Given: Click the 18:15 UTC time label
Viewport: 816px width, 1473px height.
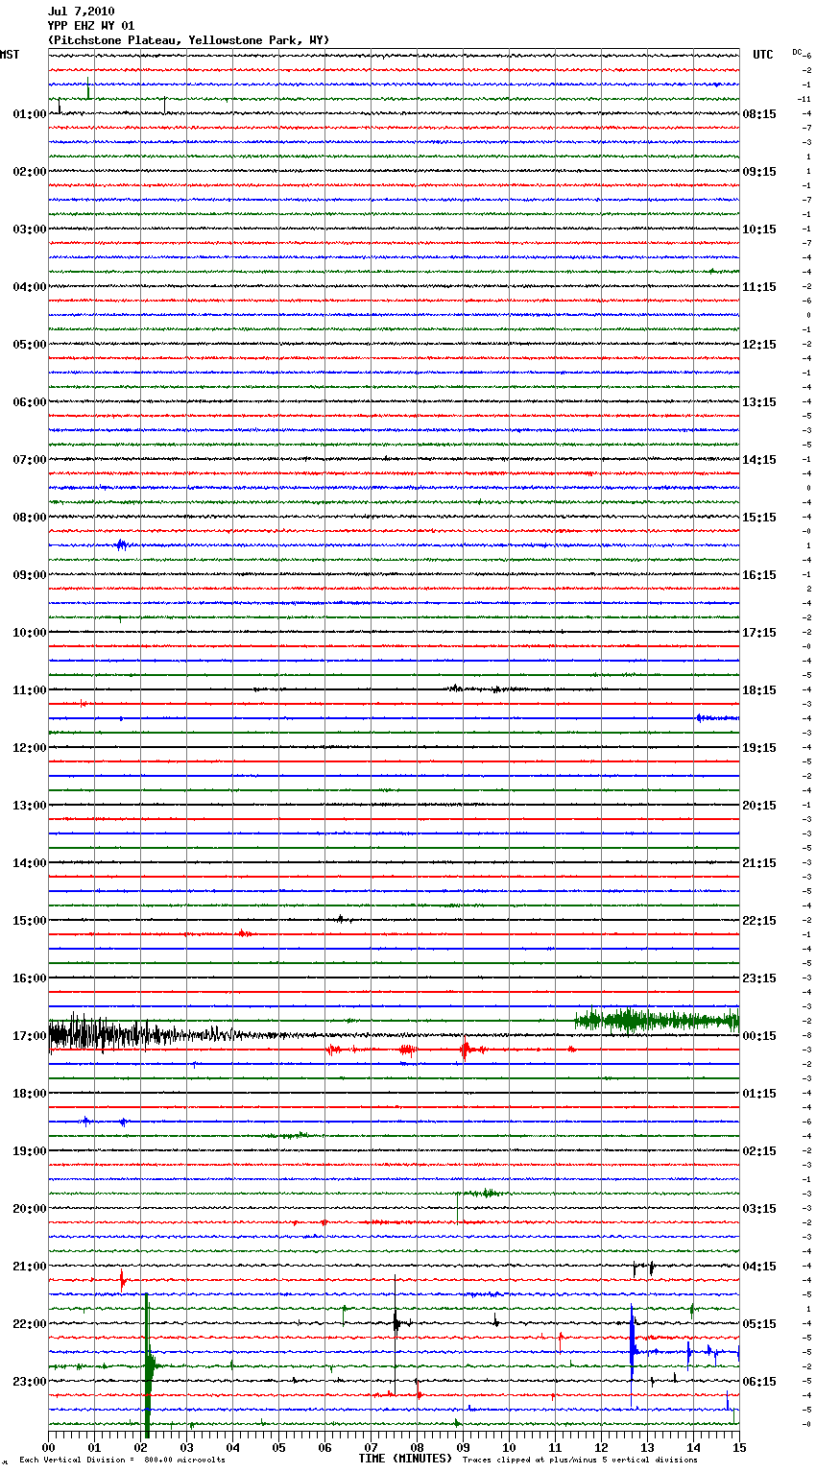Looking at the screenshot, I should click(759, 690).
